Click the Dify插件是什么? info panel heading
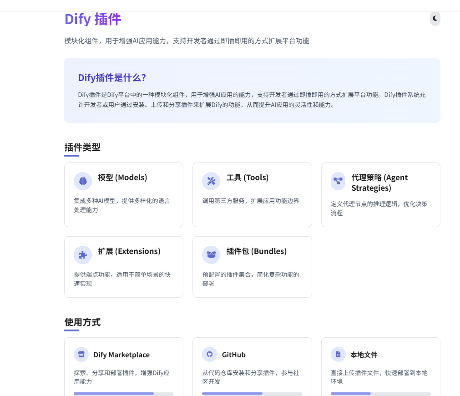460x396 pixels. click(x=111, y=78)
